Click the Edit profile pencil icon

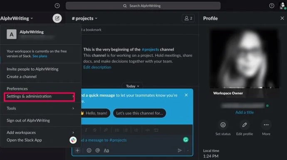coord(245,125)
